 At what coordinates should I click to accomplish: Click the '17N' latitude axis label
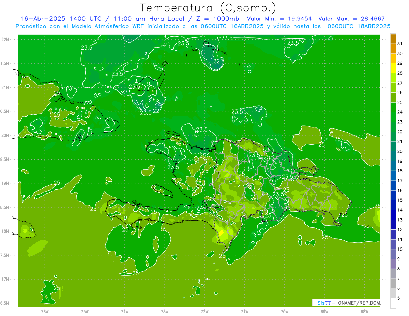pyautogui.click(x=4, y=279)
